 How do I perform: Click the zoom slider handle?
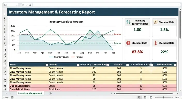(164, 97)
